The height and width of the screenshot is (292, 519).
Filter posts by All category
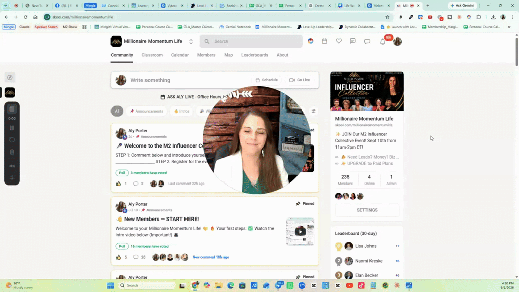117,111
